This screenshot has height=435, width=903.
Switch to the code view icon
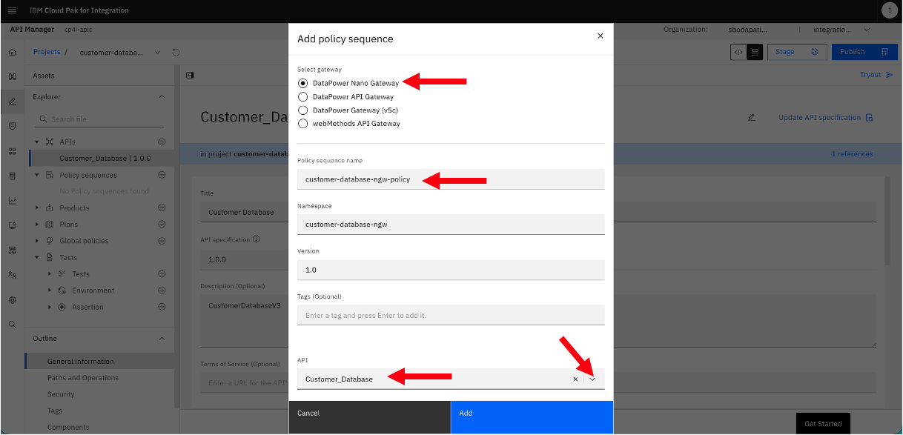point(738,52)
